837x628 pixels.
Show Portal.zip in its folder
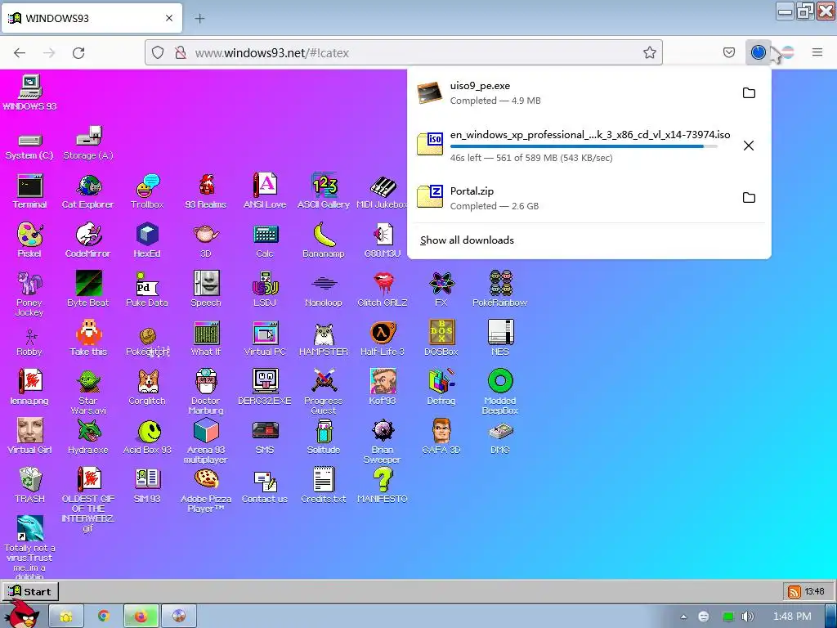pos(749,198)
